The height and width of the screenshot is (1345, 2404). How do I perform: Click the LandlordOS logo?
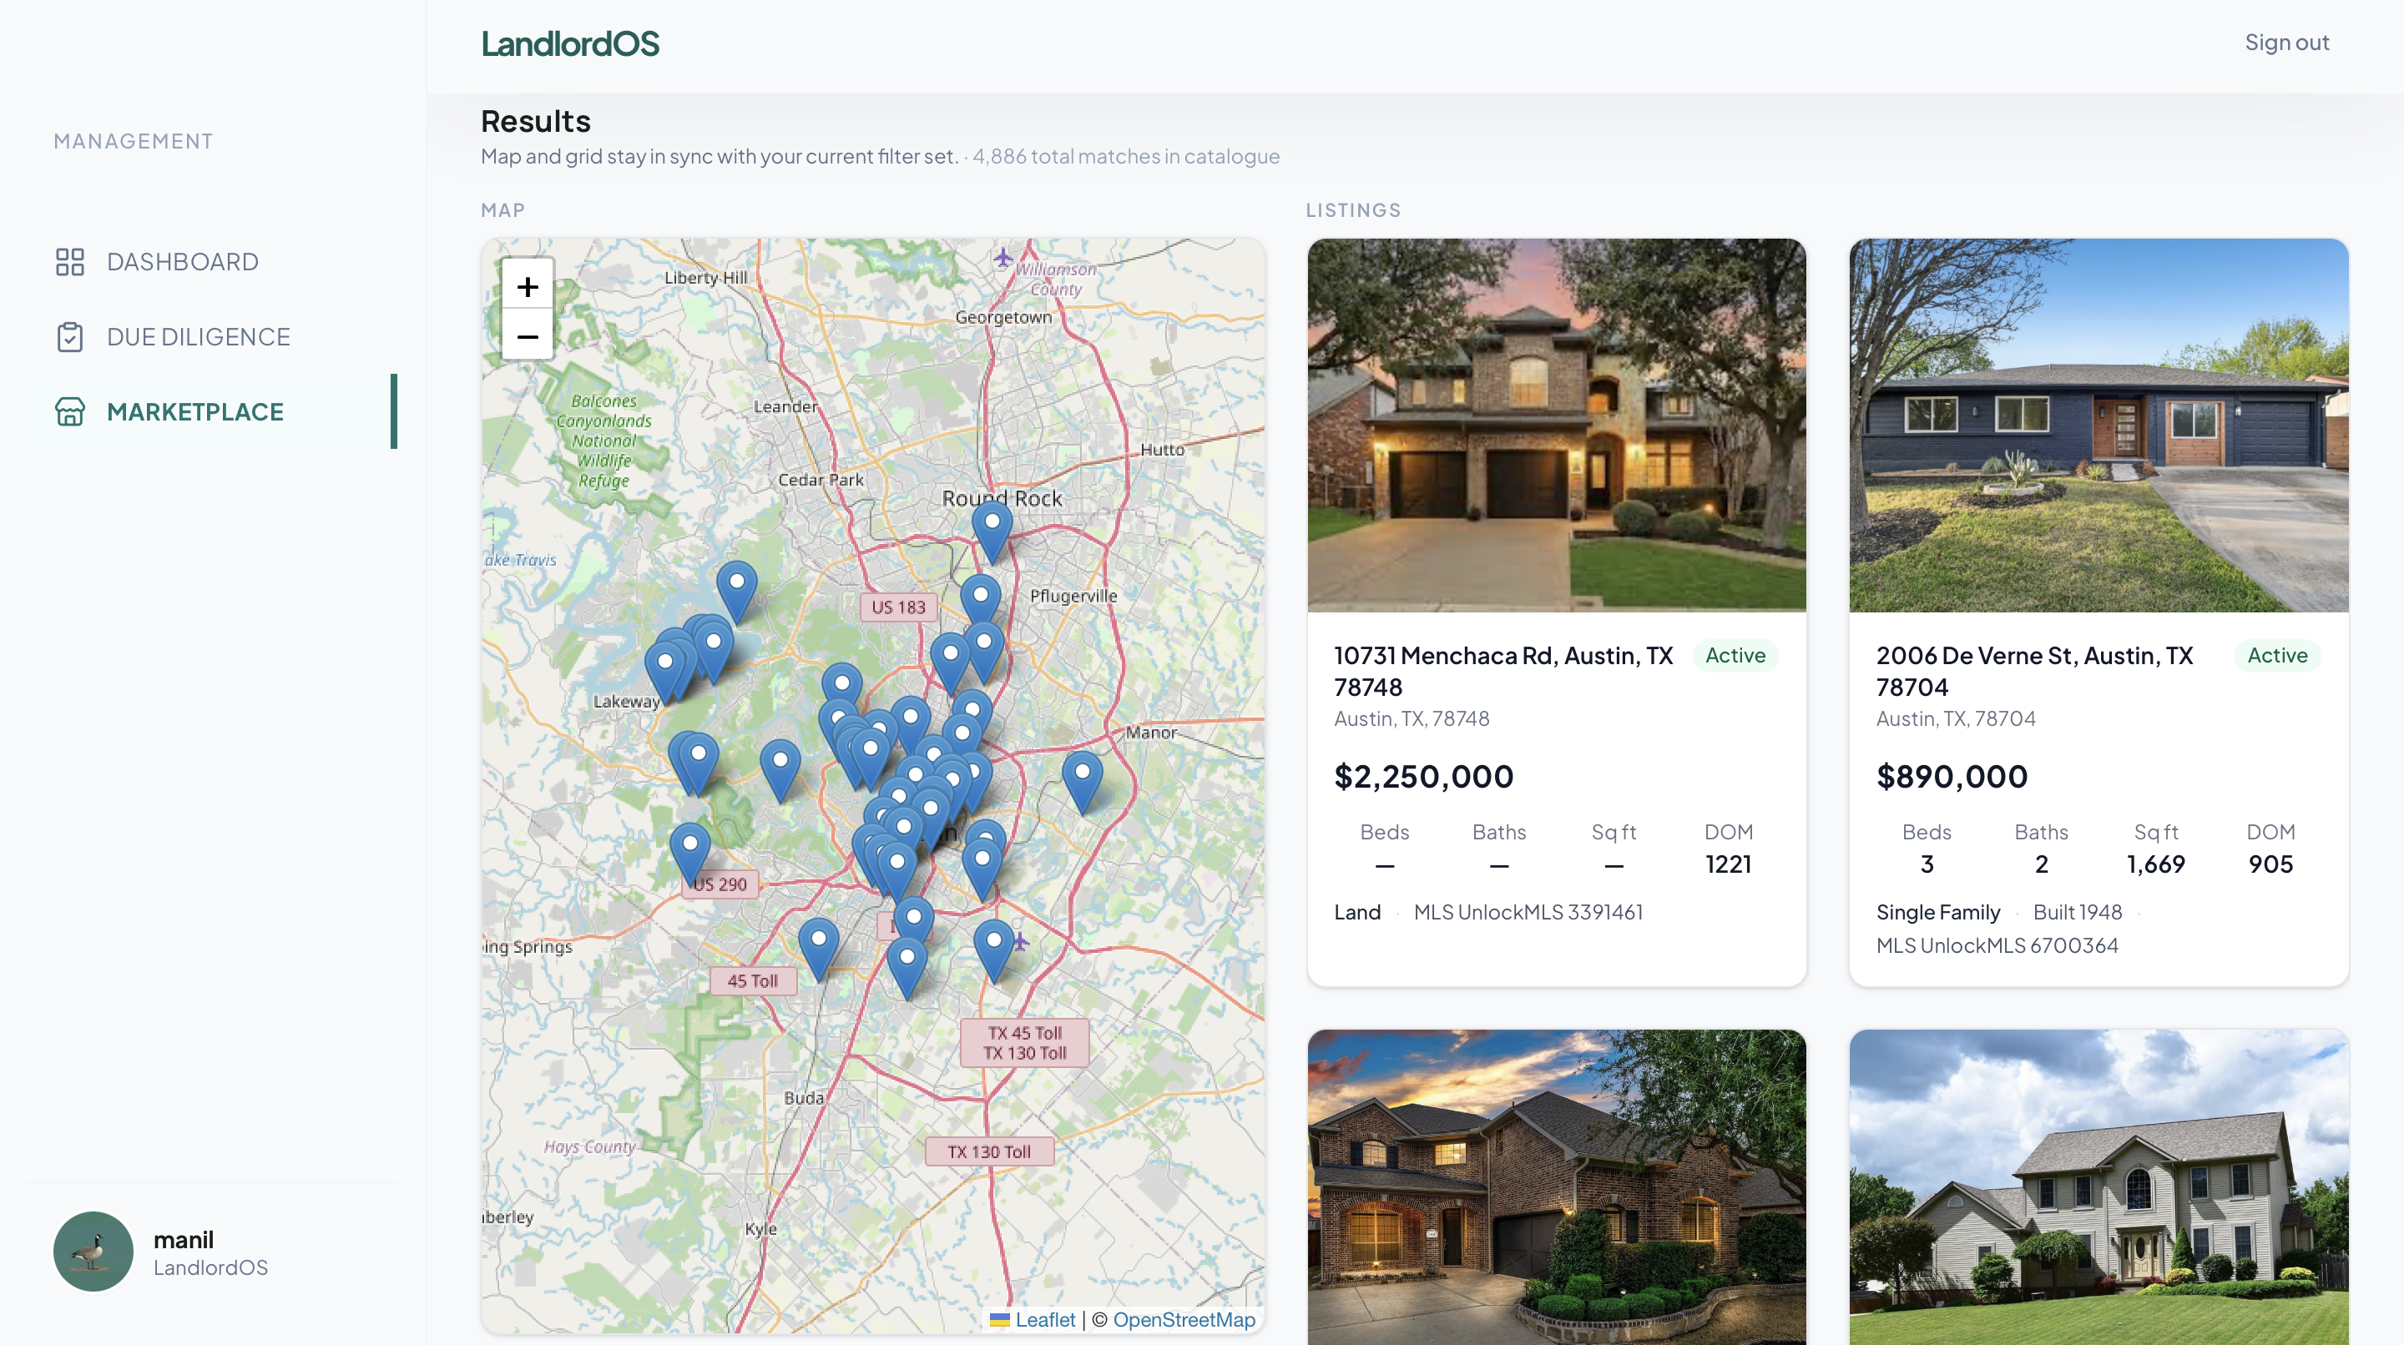570,44
